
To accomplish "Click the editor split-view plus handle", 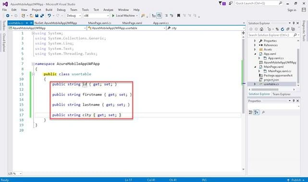I will tap(244, 33).
